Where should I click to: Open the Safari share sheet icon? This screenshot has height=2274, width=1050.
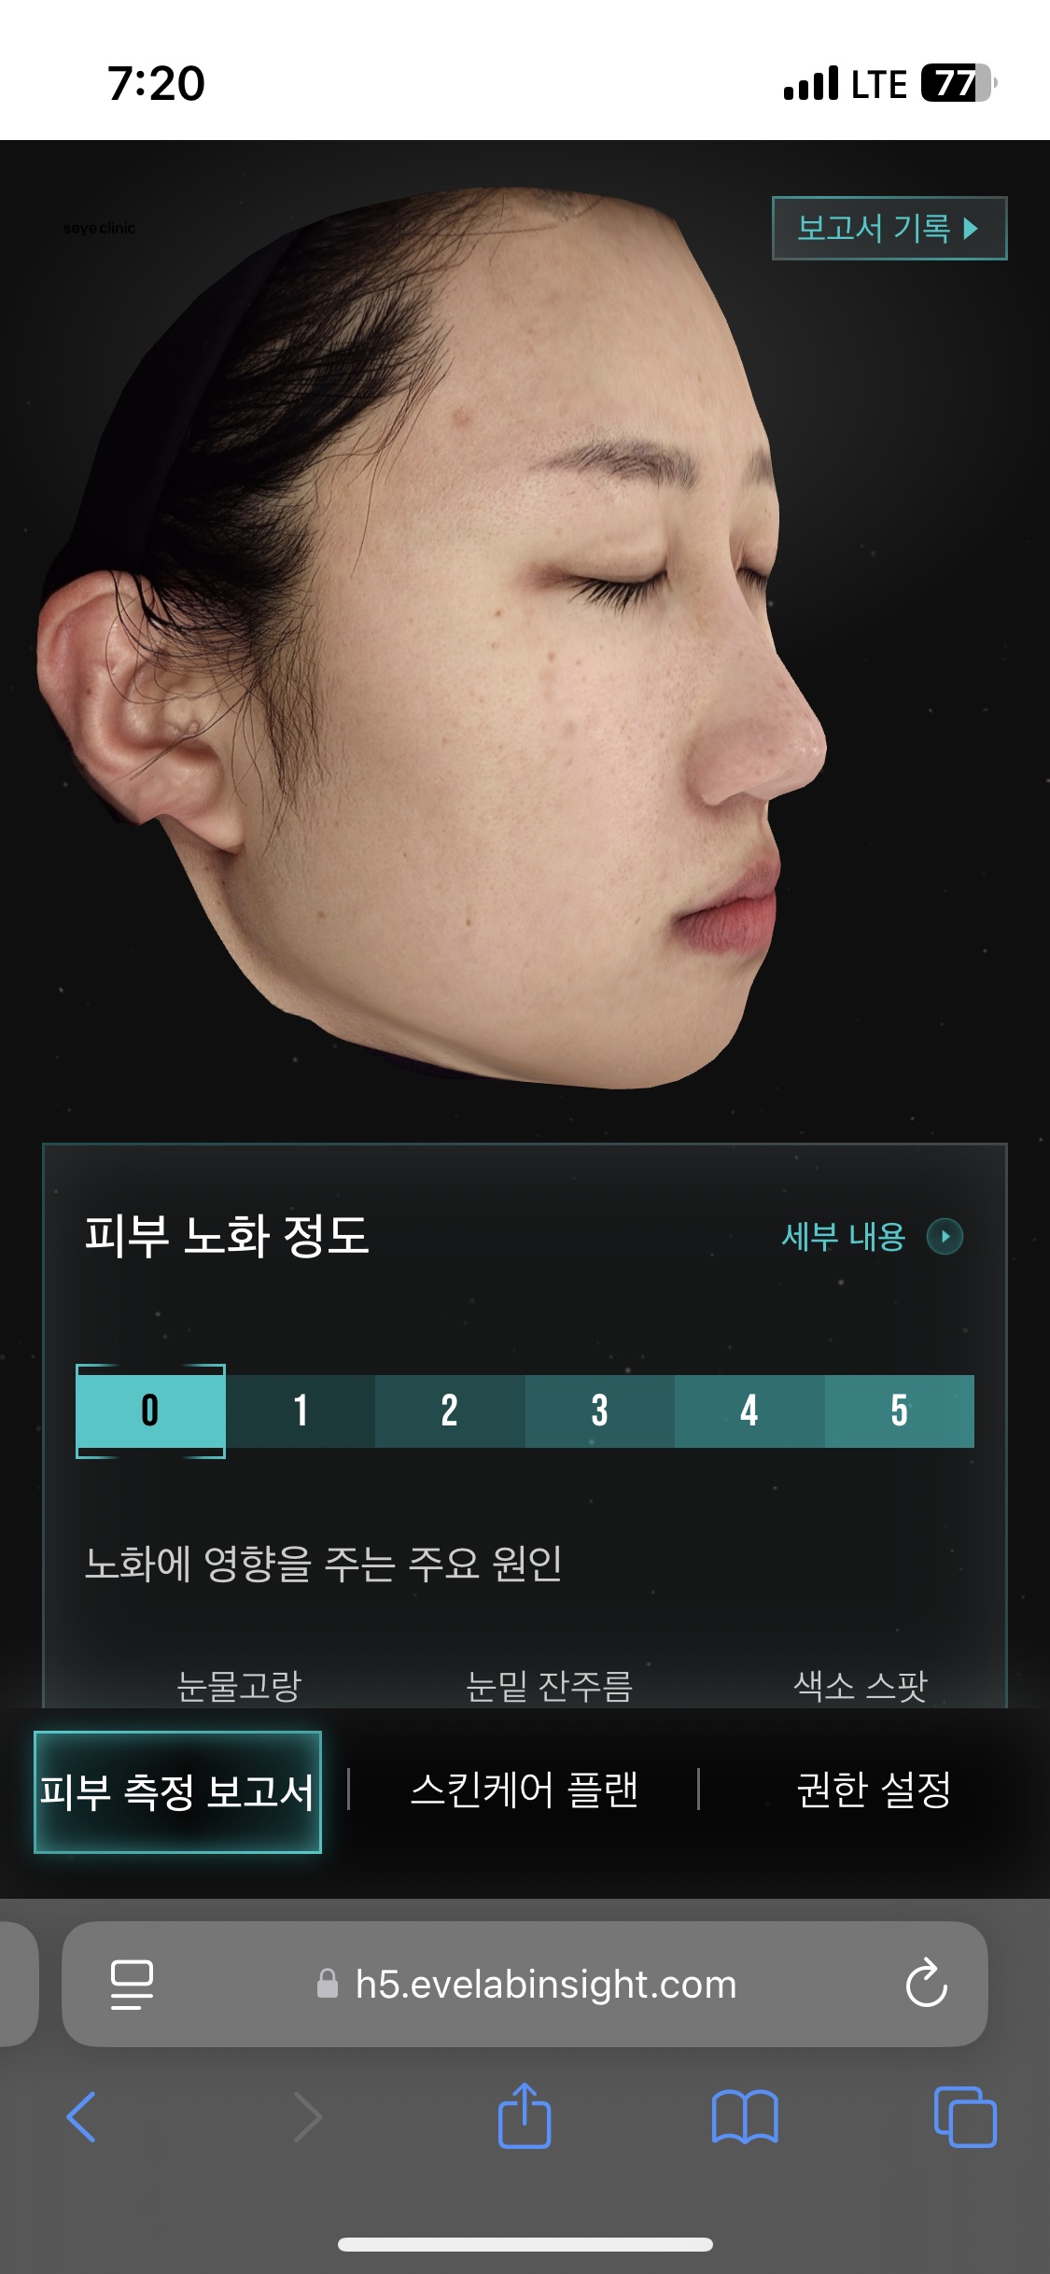[525, 2114]
